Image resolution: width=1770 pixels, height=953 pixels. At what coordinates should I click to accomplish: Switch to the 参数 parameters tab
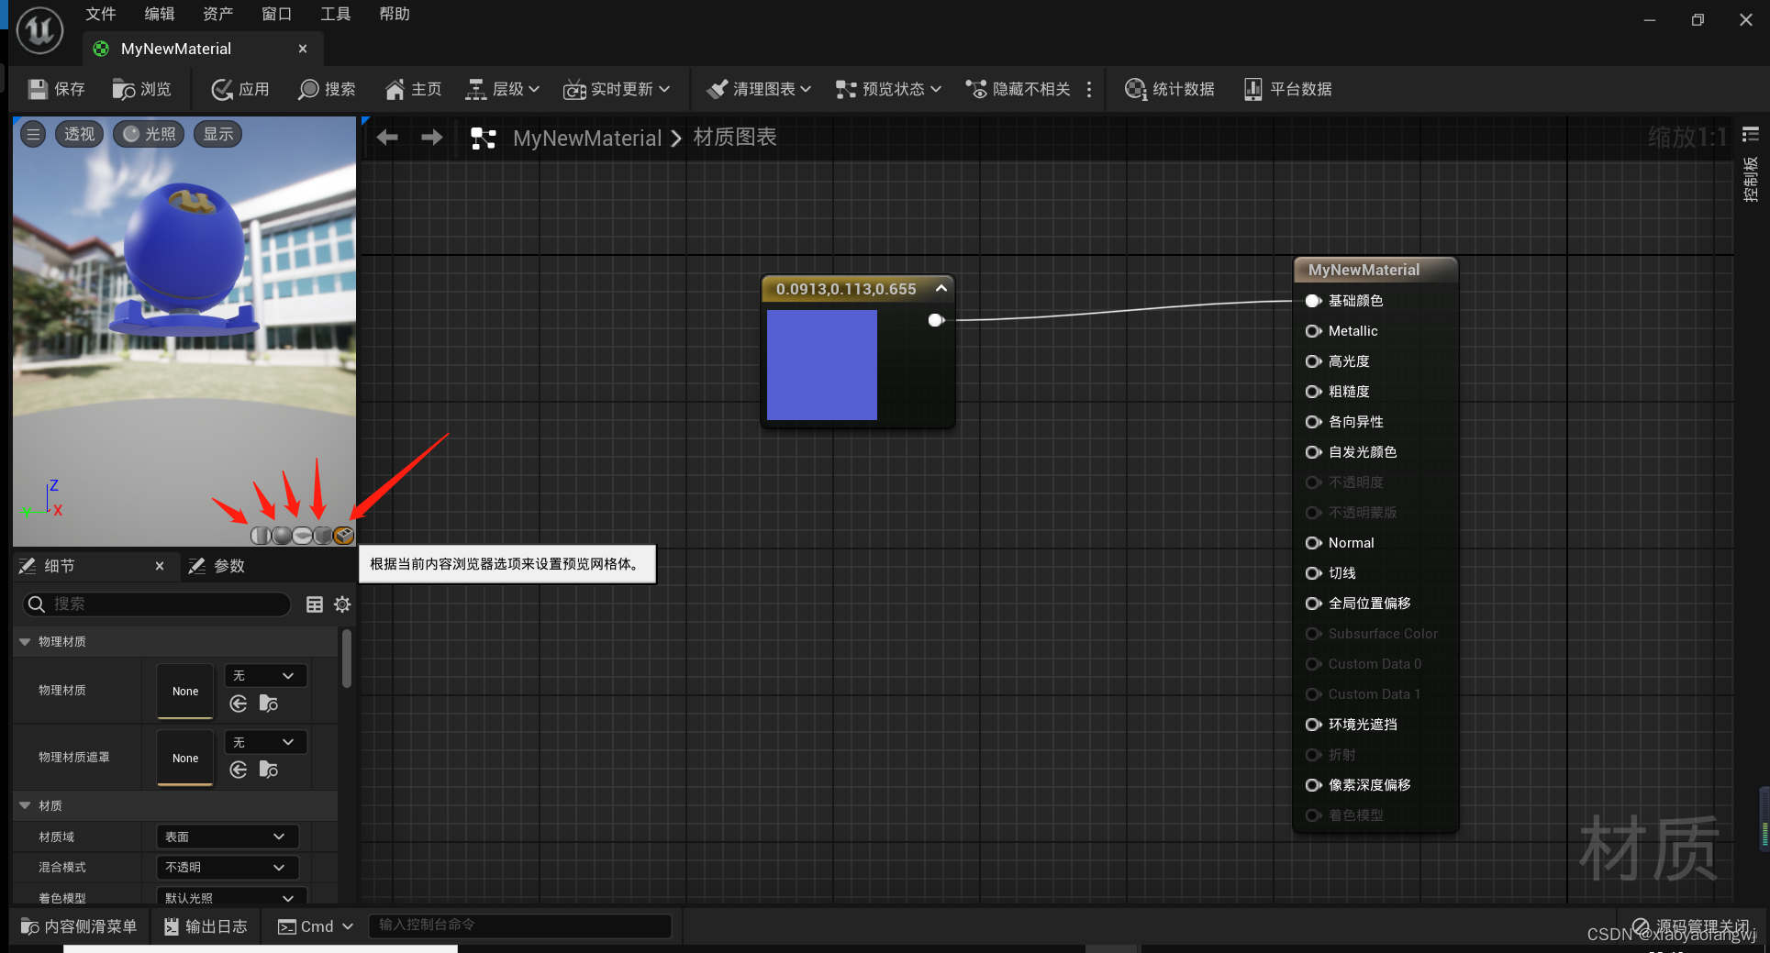(x=217, y=566)
